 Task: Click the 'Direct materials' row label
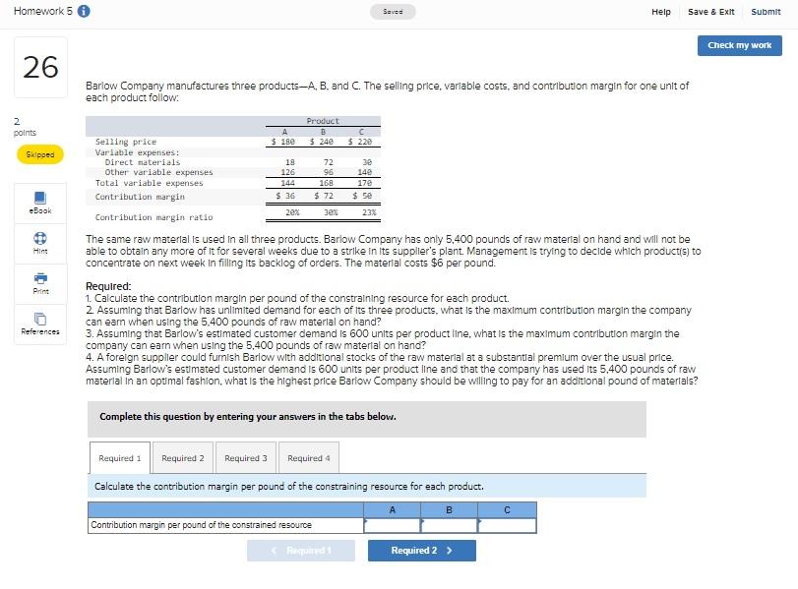[143, 162]
